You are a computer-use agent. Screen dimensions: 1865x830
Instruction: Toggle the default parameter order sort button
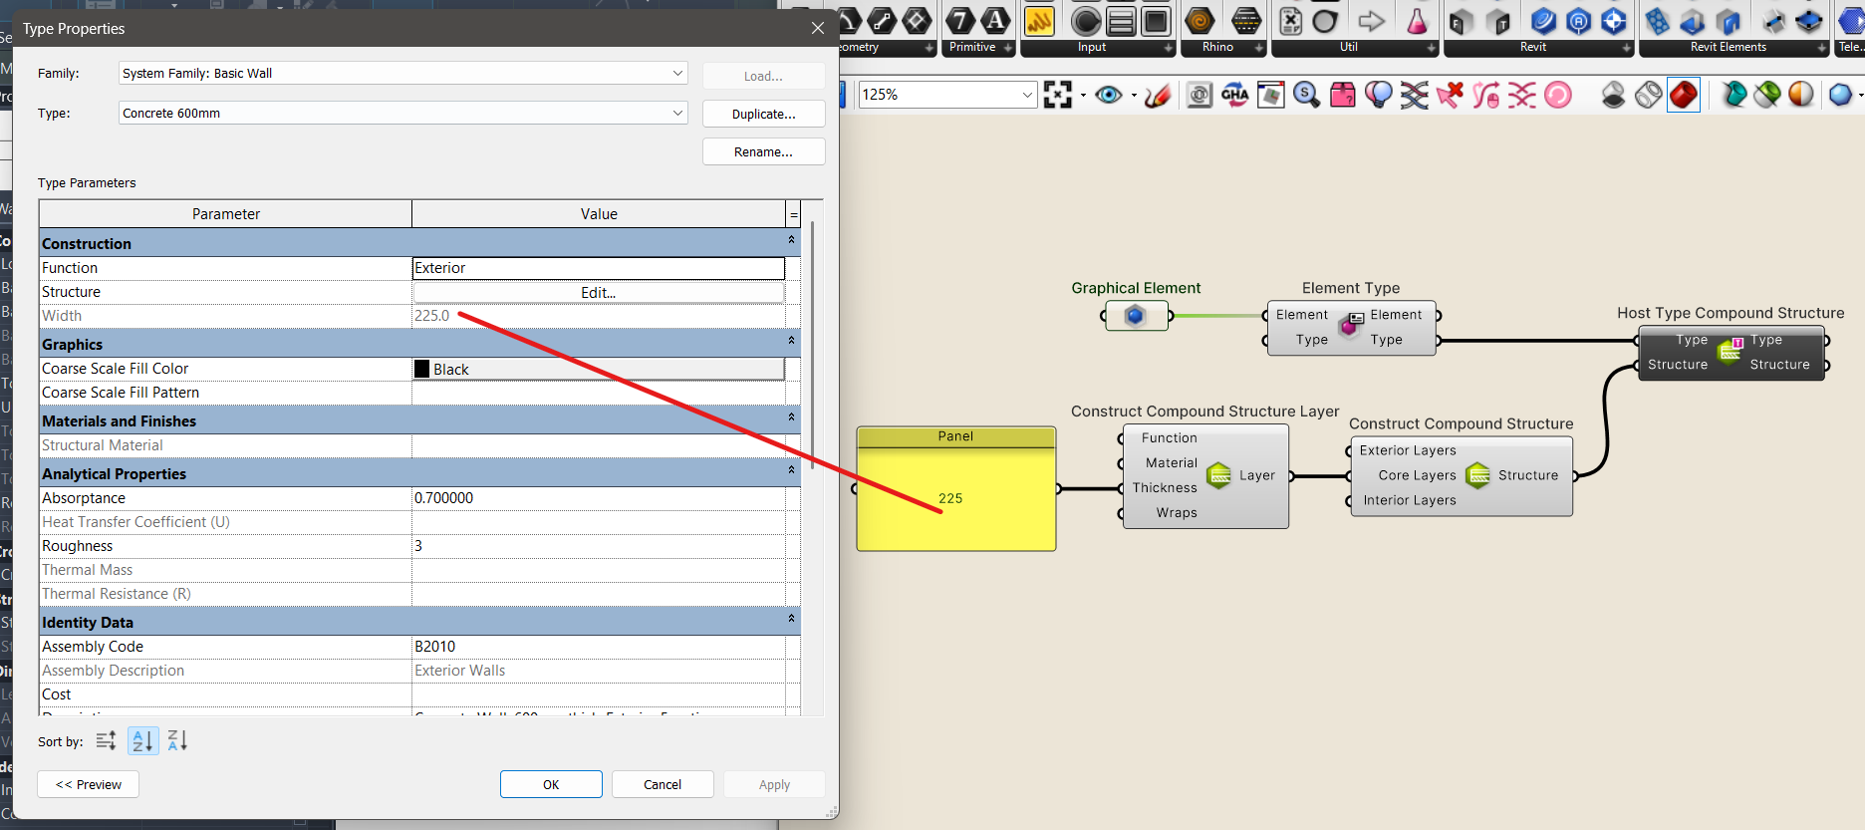tap(107, 740)
